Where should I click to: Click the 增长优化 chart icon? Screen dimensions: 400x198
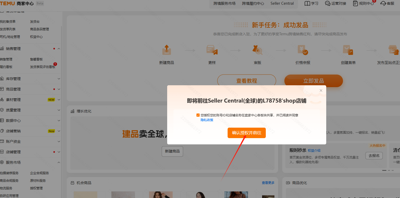pos(73,111)
